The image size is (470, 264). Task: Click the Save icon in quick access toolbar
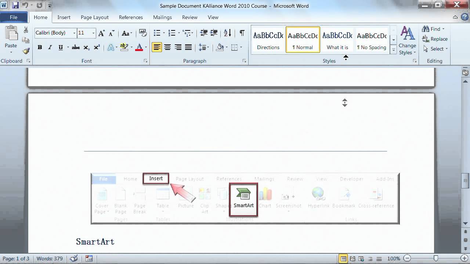tap(15, 5)
